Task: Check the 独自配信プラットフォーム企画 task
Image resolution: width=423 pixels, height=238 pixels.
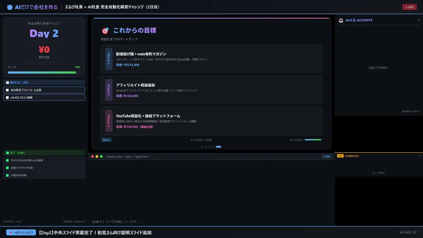Action: pos(7,90)
